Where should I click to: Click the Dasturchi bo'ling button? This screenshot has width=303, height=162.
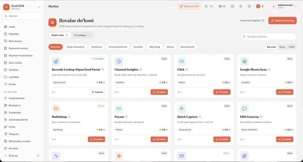pos(282,21)
